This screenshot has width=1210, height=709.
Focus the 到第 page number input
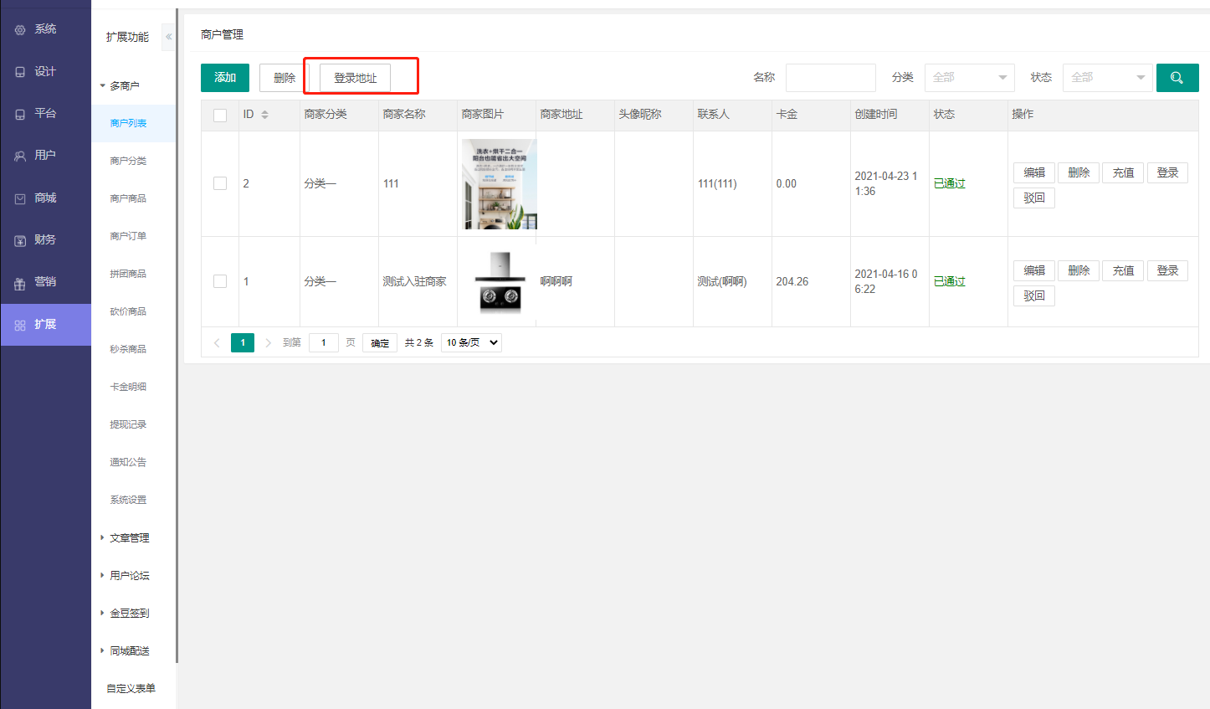pyautogui.click(x=324, y=342)
